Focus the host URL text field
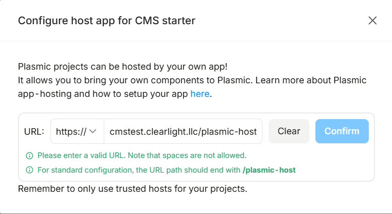 pos(183,131)
